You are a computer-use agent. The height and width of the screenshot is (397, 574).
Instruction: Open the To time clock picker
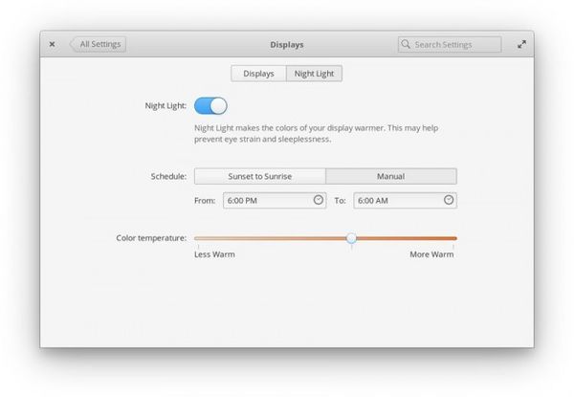point(449,200)
